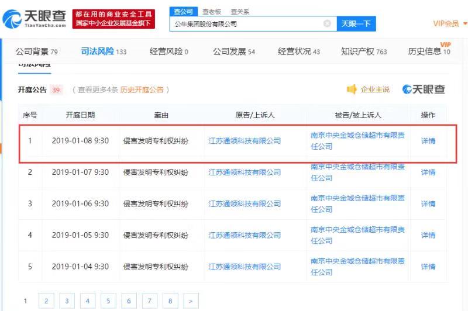
Task: Open the 知识产权 section tab
Action: 364,51
